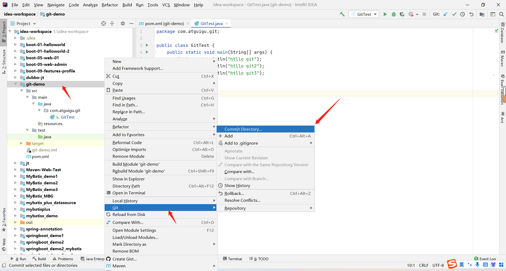Select pom.xml in the project tree
Screen dimensions: 506x271
40,156
